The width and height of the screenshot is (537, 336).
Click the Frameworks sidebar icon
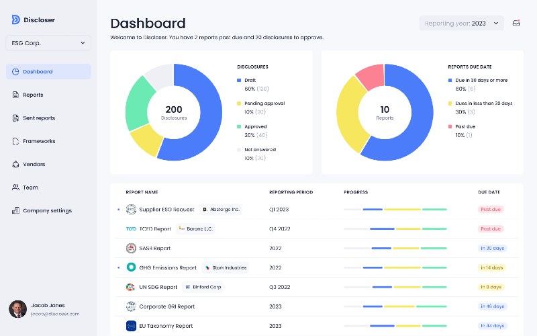(15, 141)
